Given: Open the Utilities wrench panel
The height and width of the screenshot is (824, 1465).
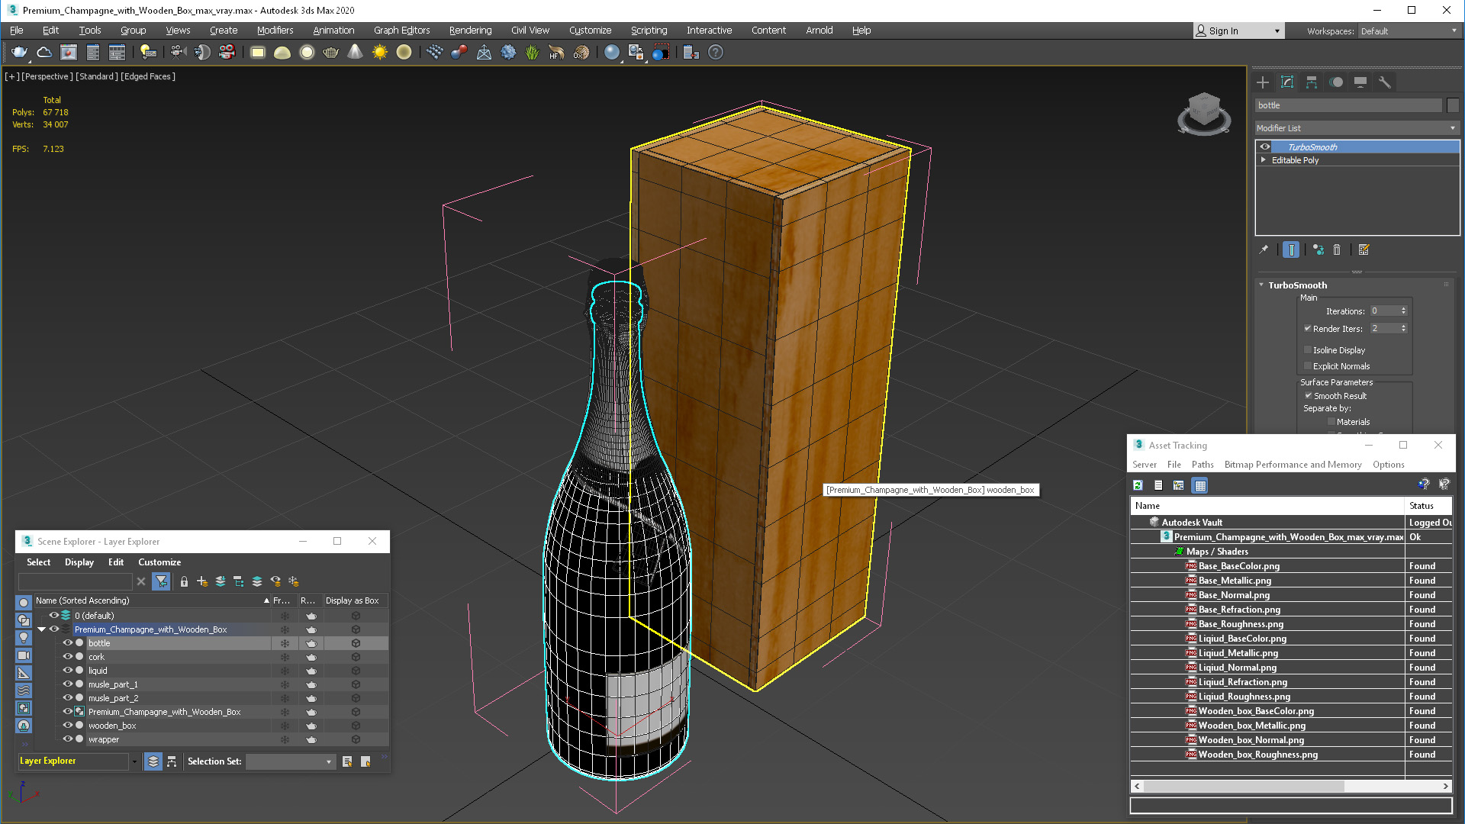Looking at the screenshot, I should (x=1385, y=82).
